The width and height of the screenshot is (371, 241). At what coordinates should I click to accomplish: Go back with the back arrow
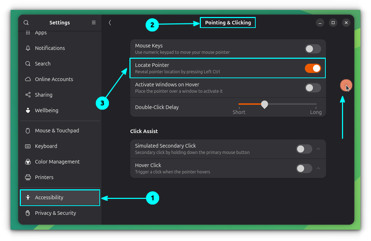point(110,23)
